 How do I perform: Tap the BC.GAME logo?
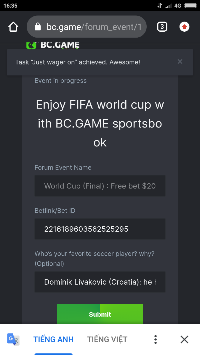tap(53, 45)
